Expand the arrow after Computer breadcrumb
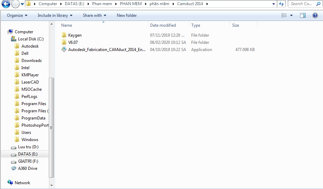 [61, 4]
